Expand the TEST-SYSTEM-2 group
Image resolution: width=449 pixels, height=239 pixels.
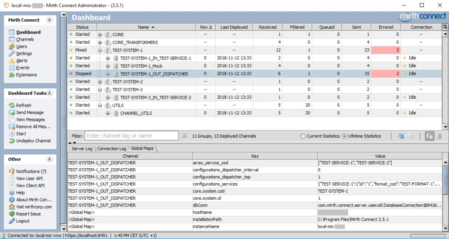[100, 82]
